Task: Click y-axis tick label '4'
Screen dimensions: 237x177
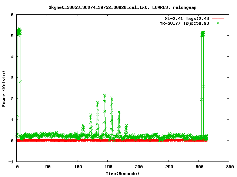Action: pos(12,57)
